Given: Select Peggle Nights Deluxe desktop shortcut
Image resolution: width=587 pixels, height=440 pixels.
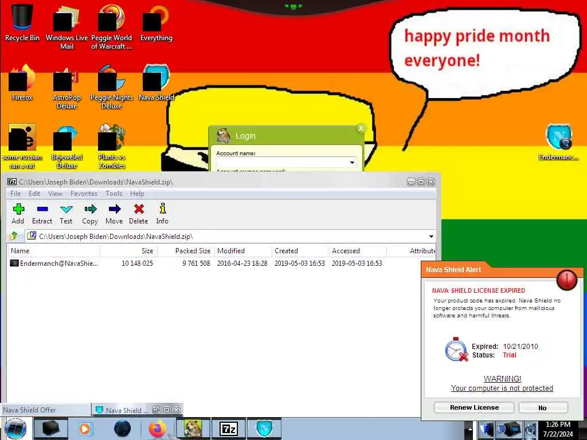Looking at the screenshot, I should pos(112,87).
